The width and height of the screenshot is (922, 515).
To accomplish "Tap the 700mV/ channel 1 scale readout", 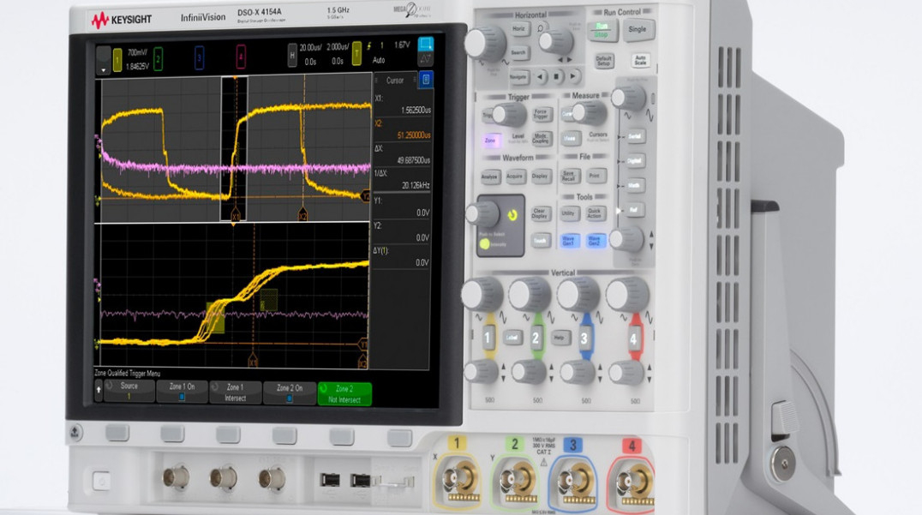I will tap(137, 52).
